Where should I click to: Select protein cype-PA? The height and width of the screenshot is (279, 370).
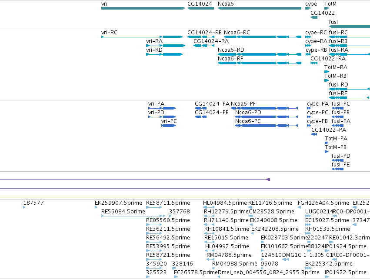309,108
